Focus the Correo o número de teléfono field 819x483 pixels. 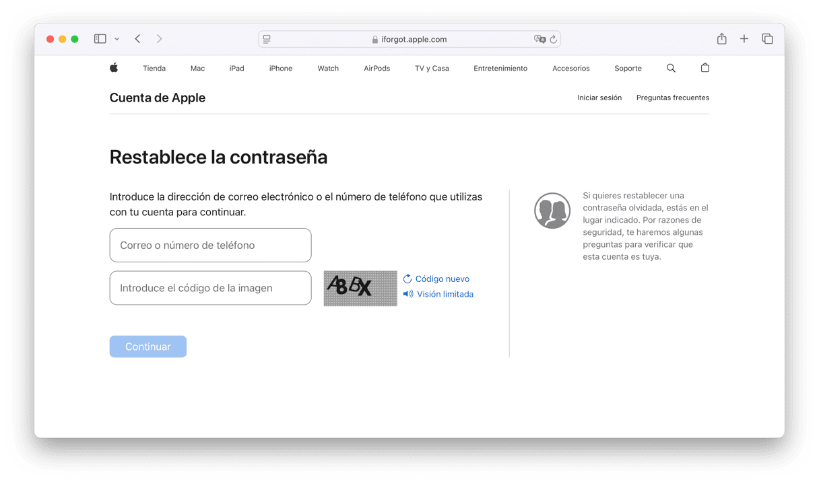(210, 245)
